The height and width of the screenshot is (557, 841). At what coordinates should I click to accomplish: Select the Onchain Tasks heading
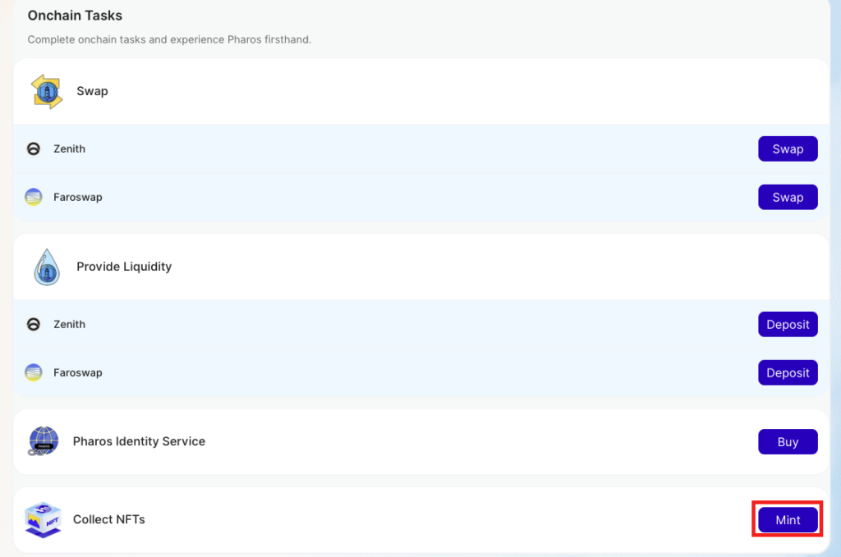pos(75,16)
